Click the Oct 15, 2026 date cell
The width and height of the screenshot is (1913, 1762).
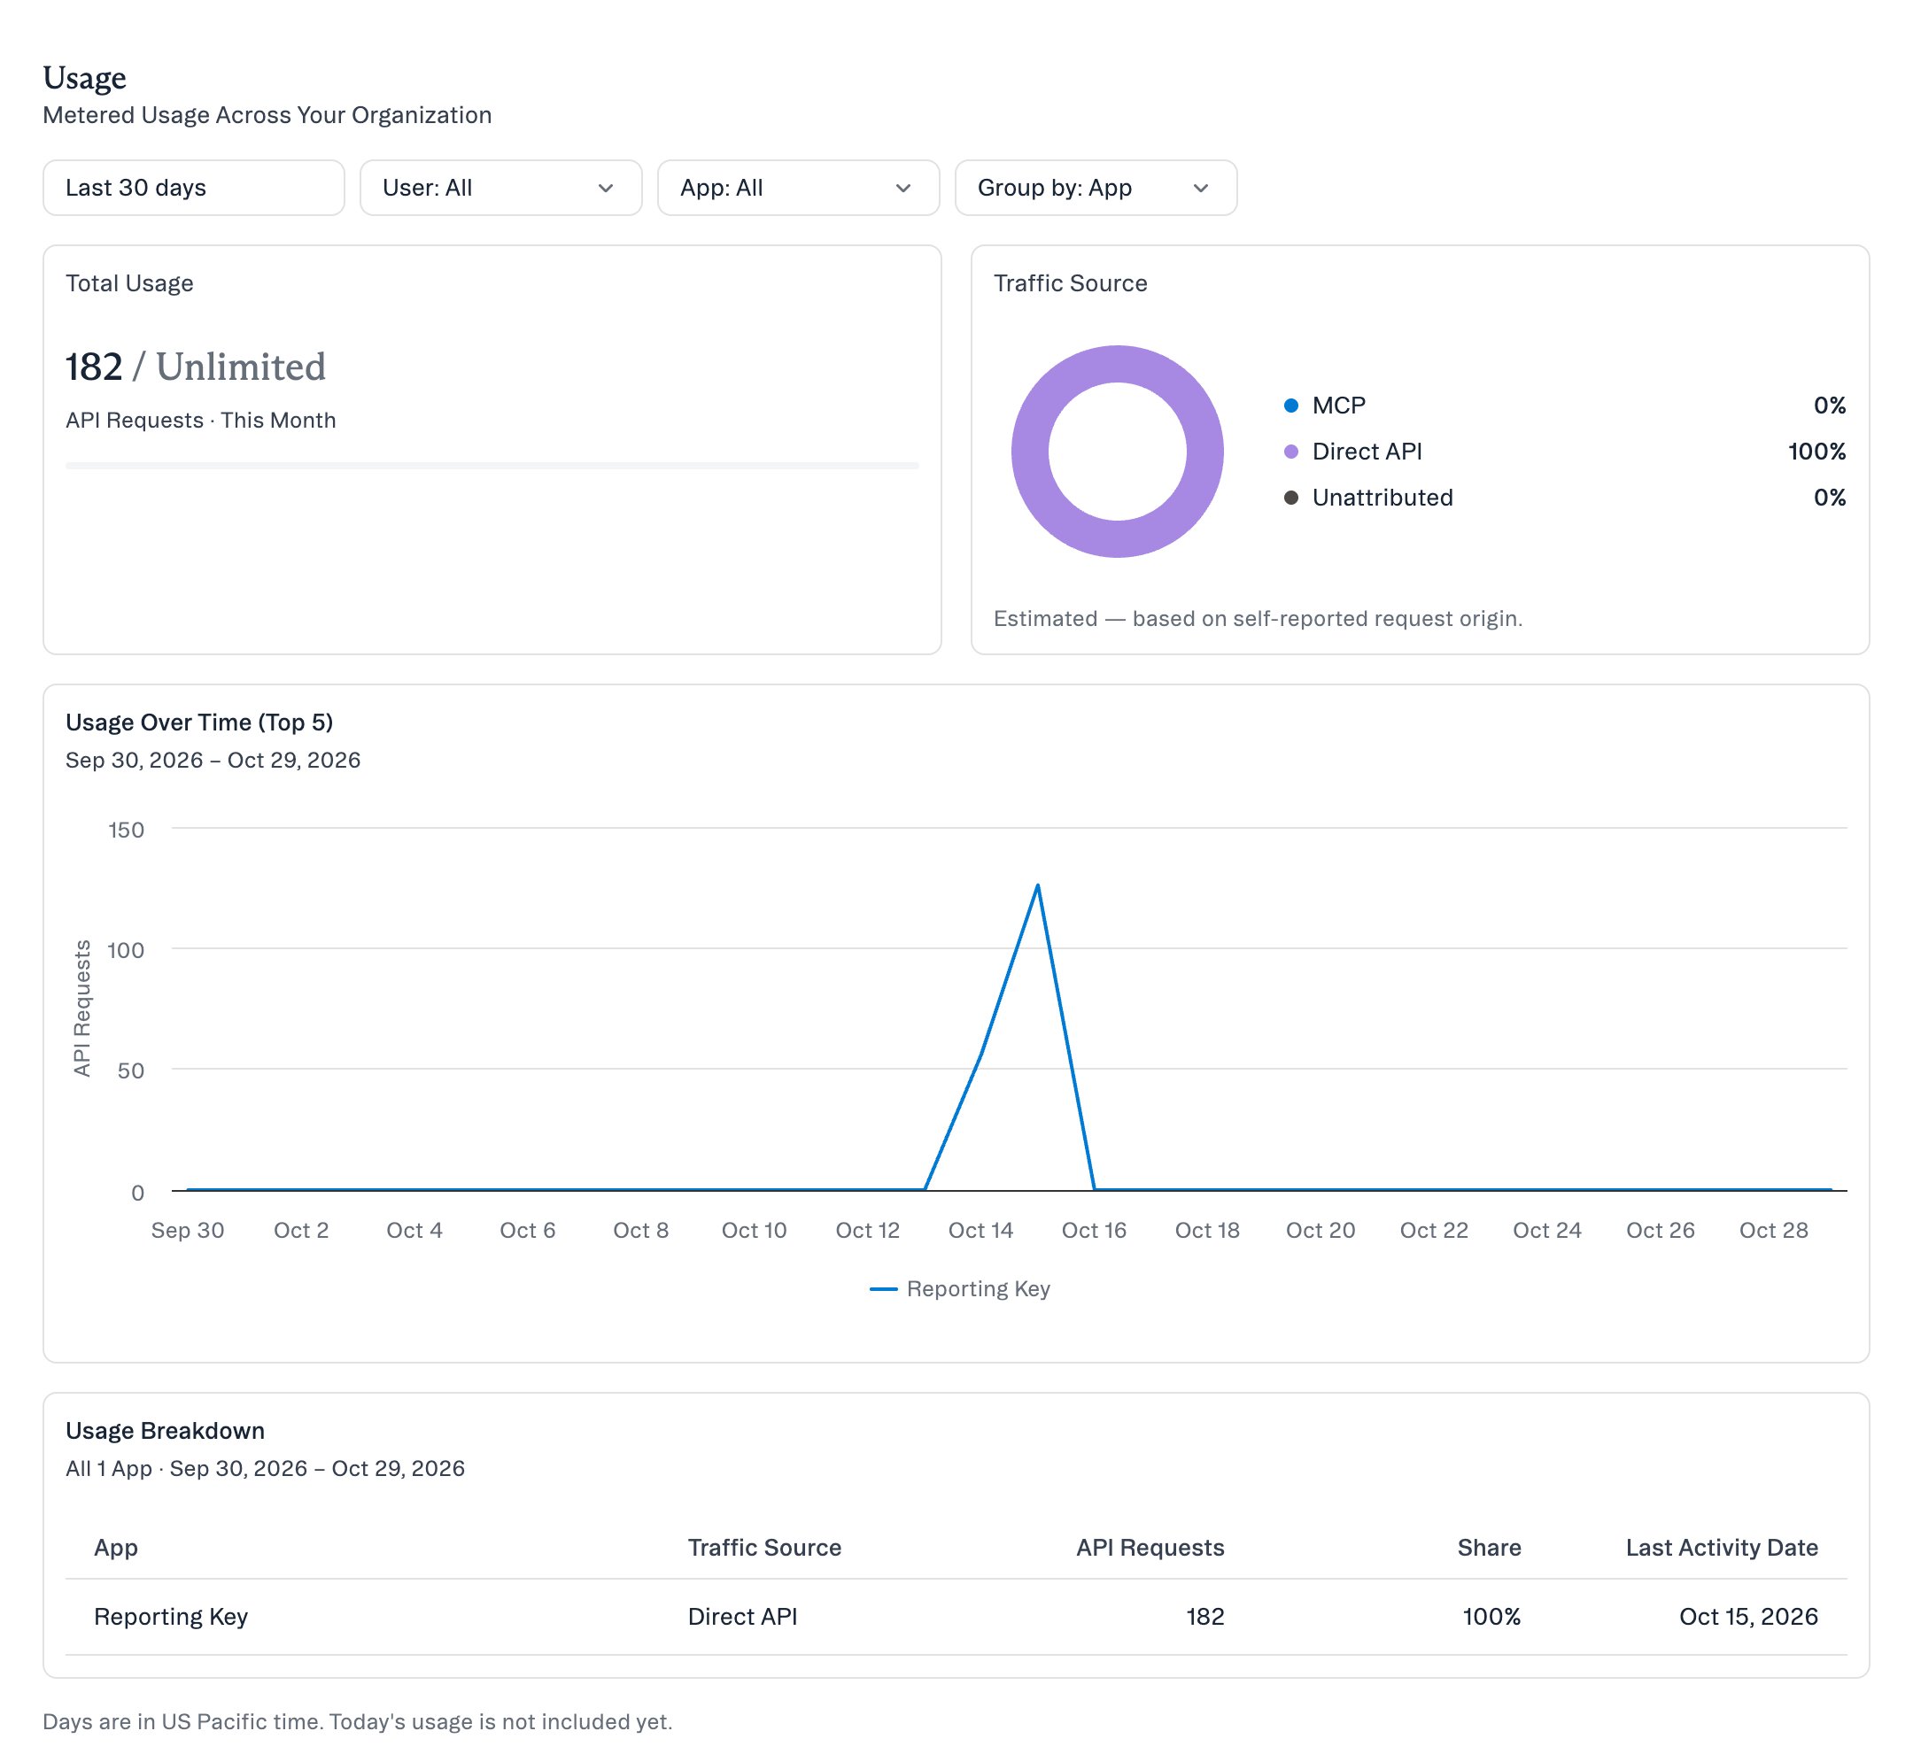click(x=1748, y=1616)
